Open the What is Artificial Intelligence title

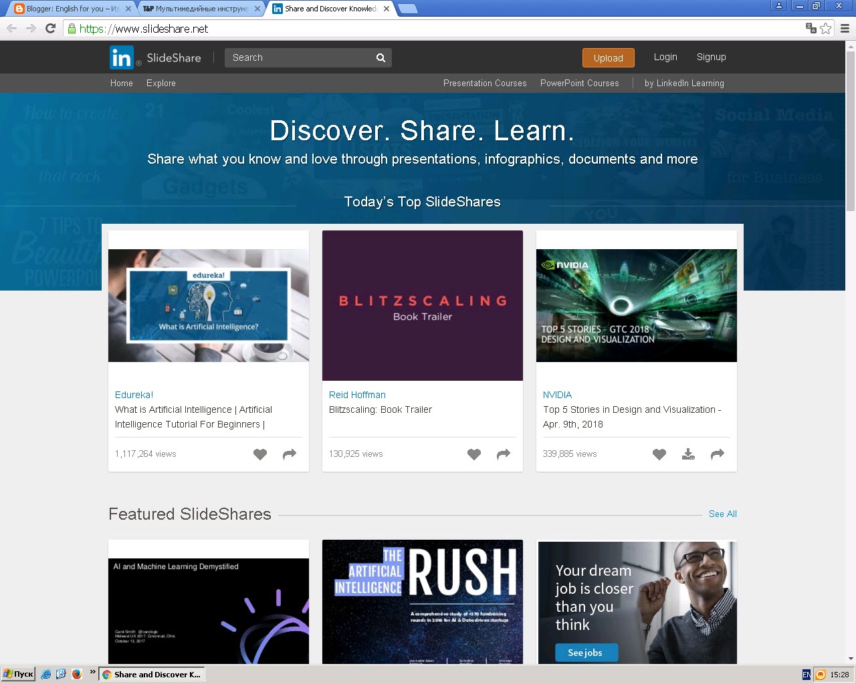pos(193,417)
